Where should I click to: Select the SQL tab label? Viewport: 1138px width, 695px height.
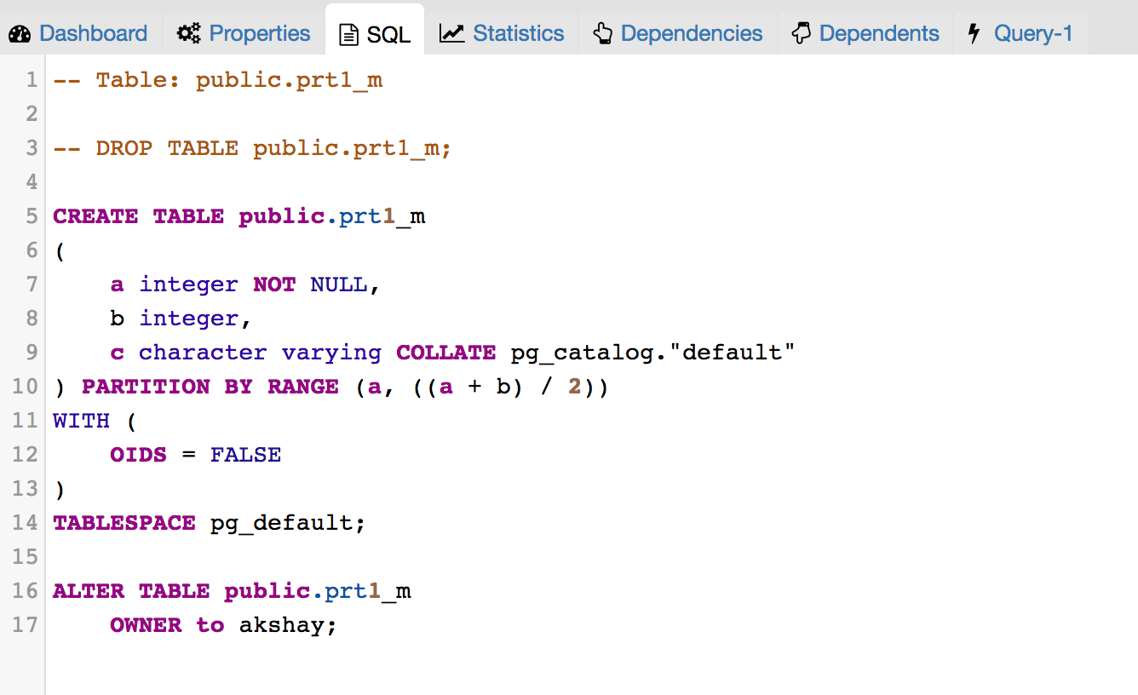(388, 35)
